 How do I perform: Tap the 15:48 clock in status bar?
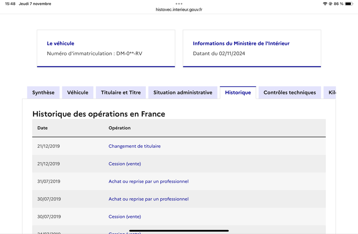[10, 4]
